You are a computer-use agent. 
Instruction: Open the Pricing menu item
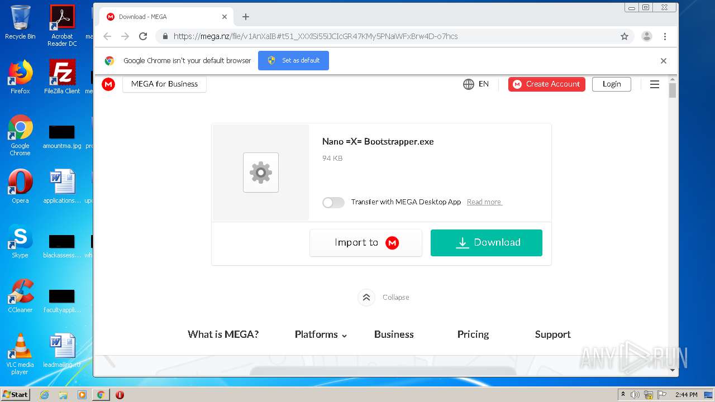pyautogui.click(x=473, y=334)
